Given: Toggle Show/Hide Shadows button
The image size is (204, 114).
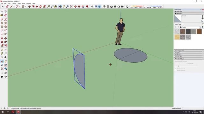Looking at the screenshot, I should coord(127,6).
